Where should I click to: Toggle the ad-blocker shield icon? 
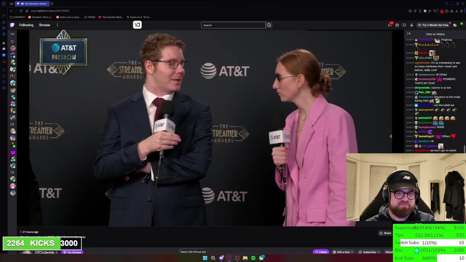click(x=425, y=11)
